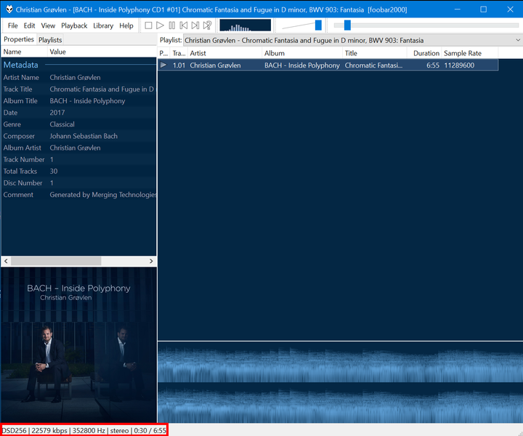Click the Value column header in Properties
This screenshot has width=523, height=436.
[x=102, y=52]
